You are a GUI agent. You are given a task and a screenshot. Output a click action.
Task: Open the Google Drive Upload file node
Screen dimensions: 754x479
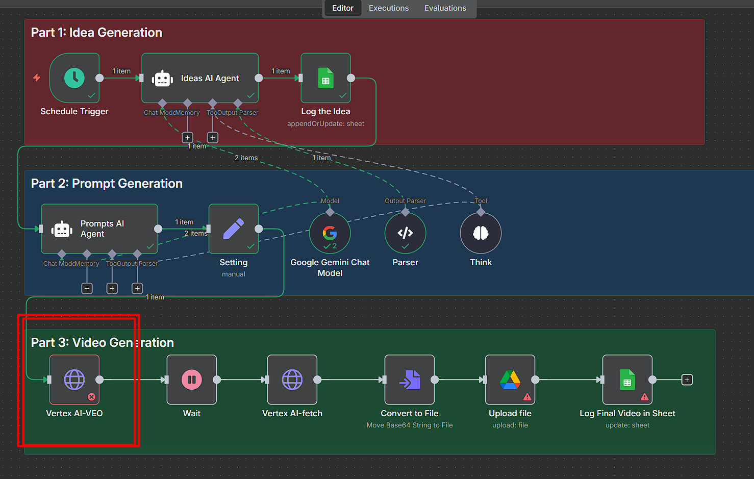click(510, 380)
